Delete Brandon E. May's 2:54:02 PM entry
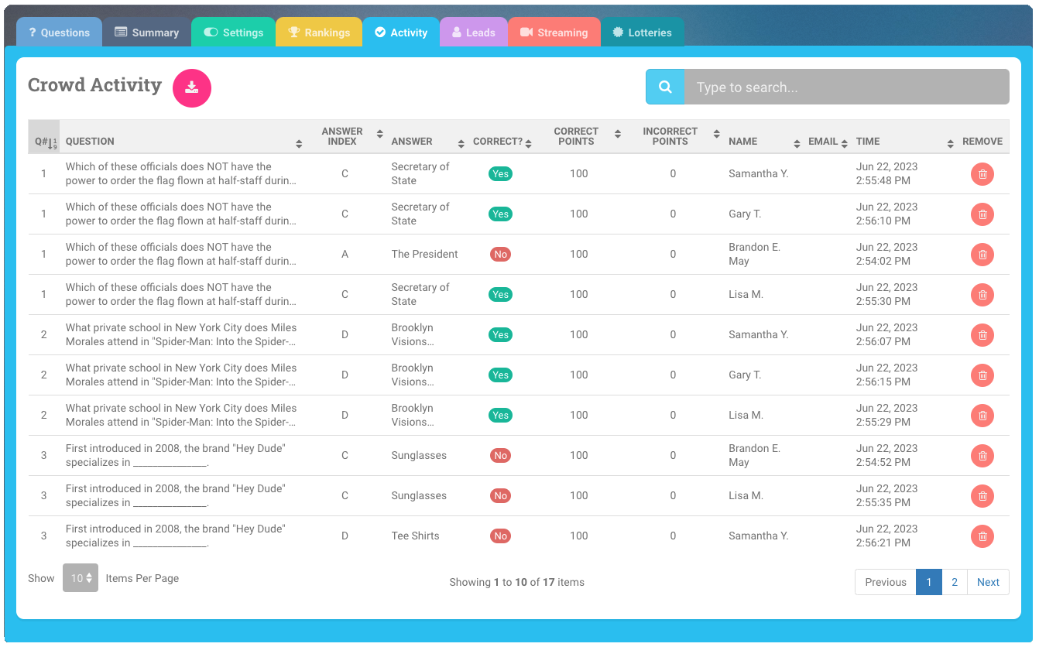Viewport: 1039px width, 647px height. (x=982, y=255)
